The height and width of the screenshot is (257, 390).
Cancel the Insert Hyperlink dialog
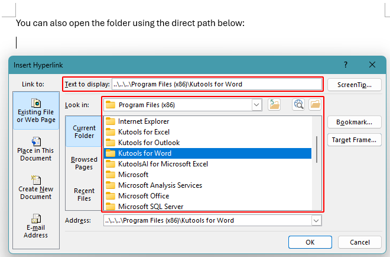[360, 242]
